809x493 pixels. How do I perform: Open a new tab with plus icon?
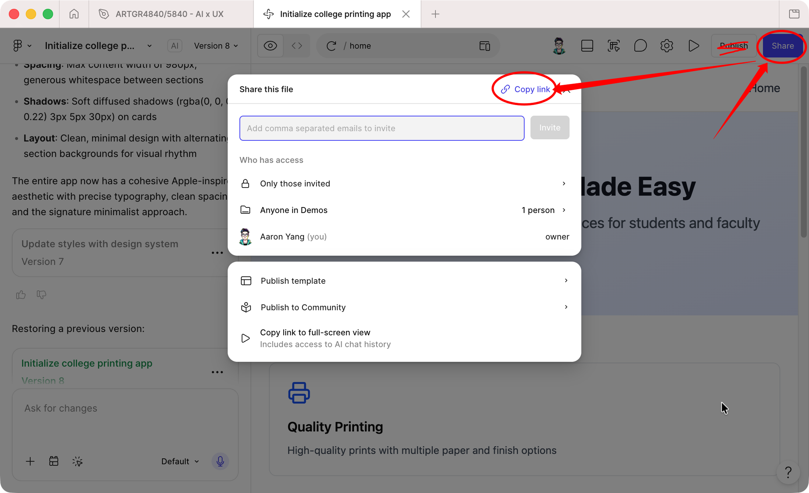pyautogui.click(x=435, y=14)
